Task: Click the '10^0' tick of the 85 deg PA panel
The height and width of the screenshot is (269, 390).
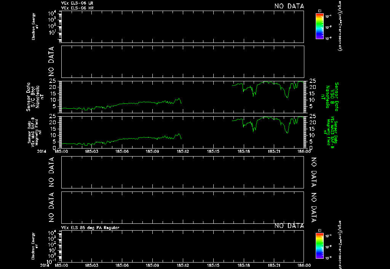Action: 53,256
